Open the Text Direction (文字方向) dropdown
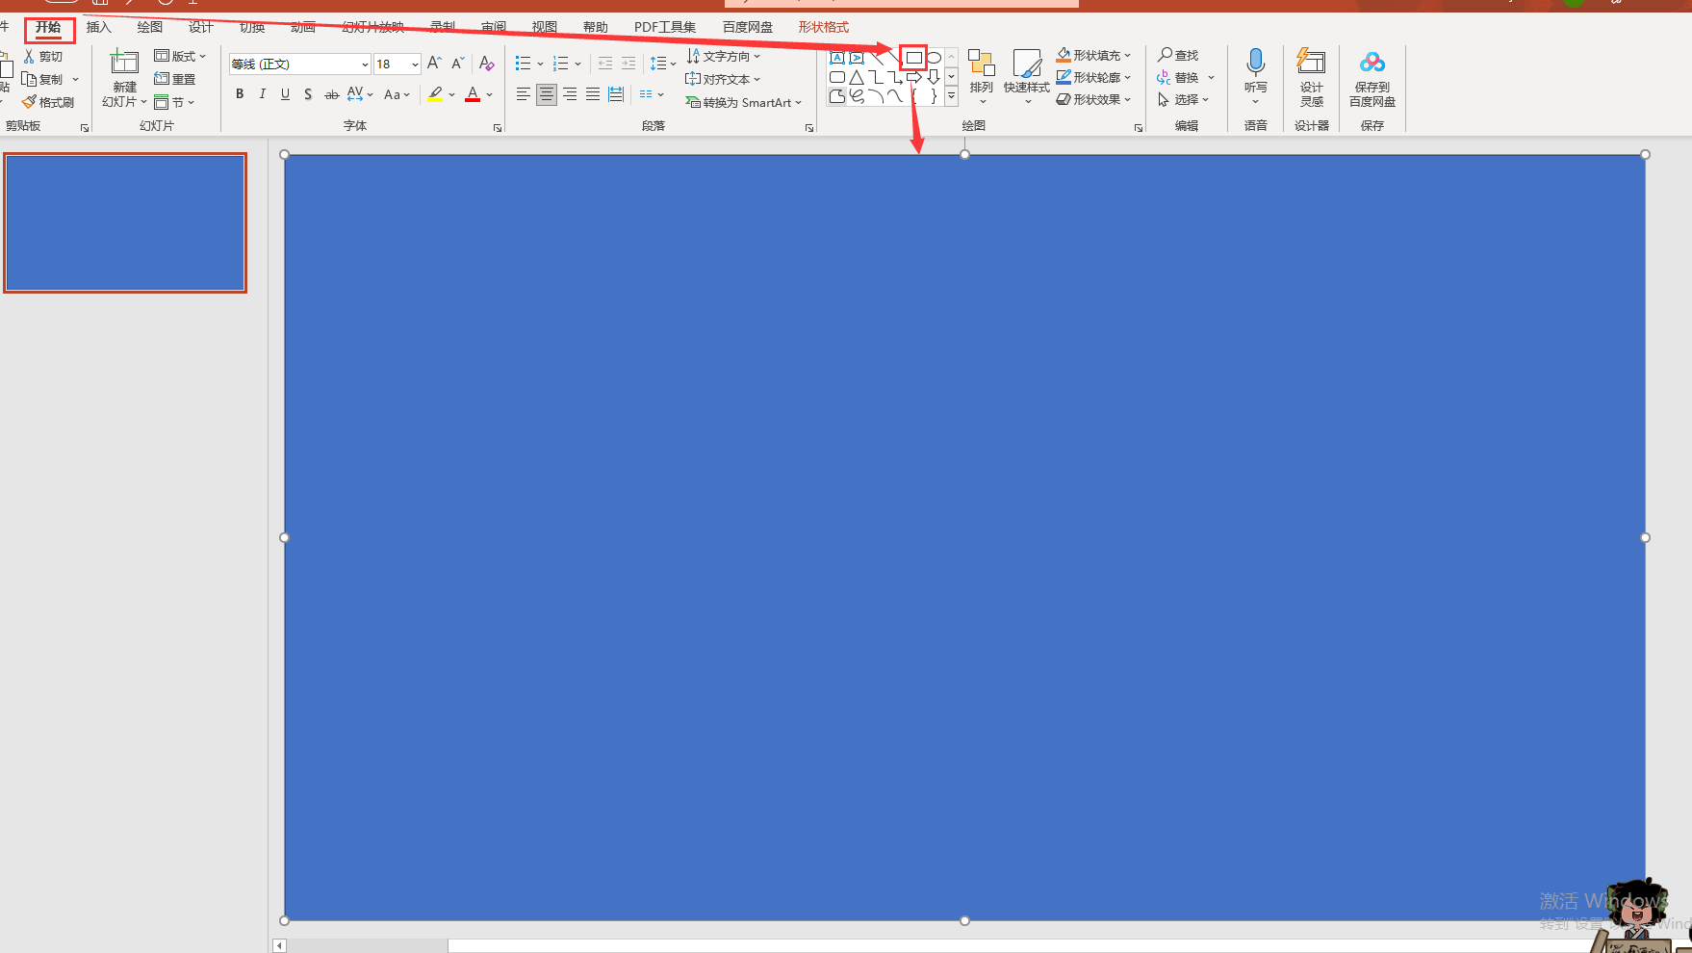The width and height of the screenshot is (1692, 953). point(724,56)
